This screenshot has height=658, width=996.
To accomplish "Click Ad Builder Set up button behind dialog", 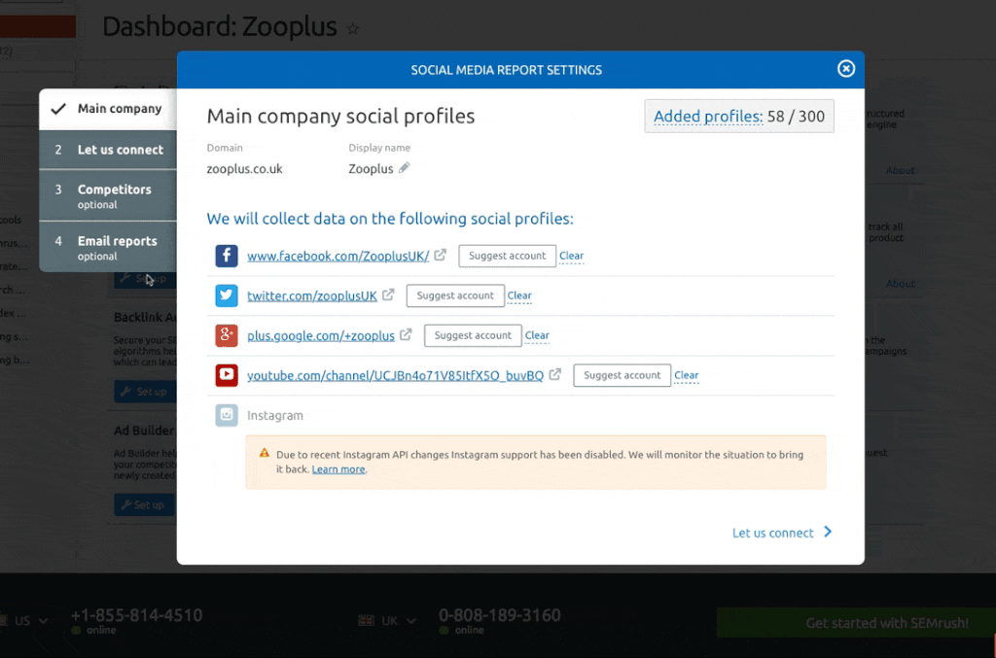I will tap(144, 505).
